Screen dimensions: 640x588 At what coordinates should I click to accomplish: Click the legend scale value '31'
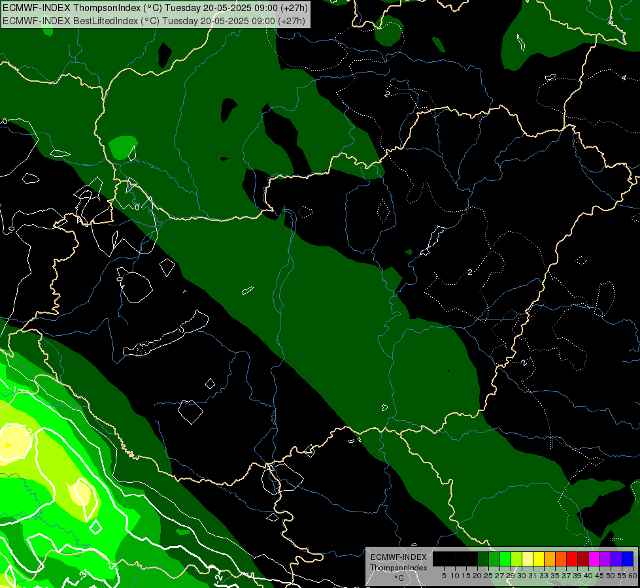click(x=533, y=576)
